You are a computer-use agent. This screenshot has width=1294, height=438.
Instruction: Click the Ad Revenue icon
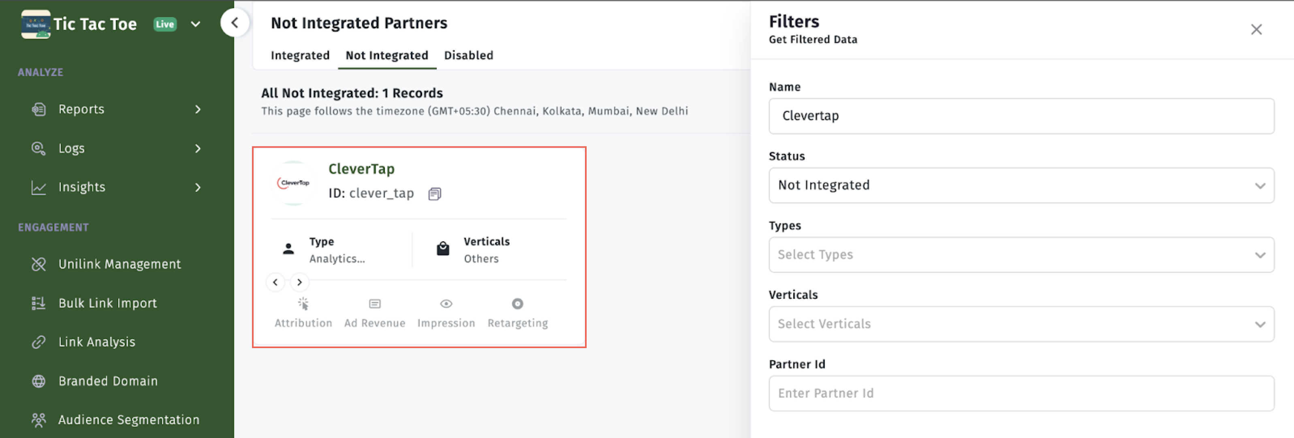[x=375, y=304]
